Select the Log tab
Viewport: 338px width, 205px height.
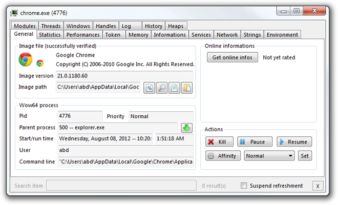pos(130,26)
